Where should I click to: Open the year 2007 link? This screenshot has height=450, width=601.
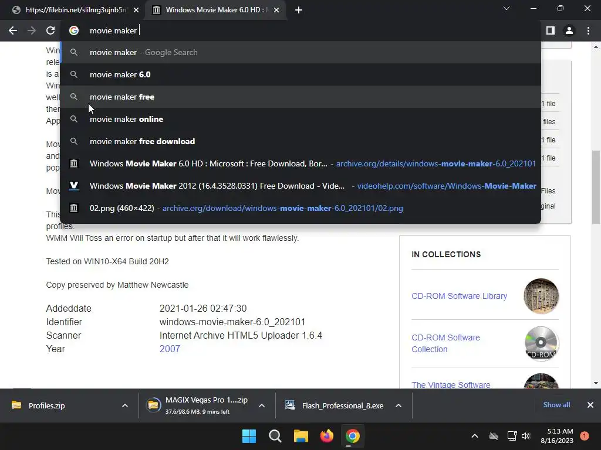click(x=170, y=349)
